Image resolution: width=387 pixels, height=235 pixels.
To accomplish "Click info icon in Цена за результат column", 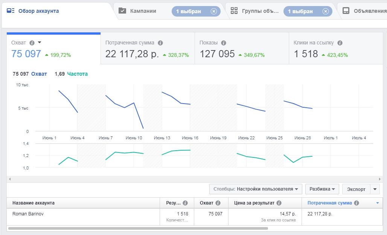I will pos(279,203).
